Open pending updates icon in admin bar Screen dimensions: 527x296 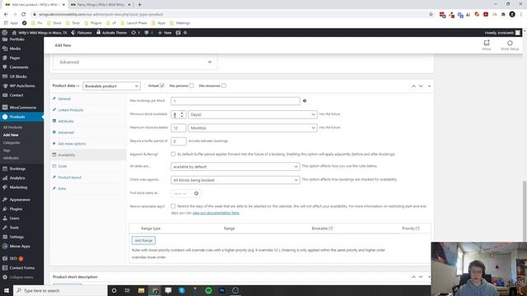[x=135, y=33]
